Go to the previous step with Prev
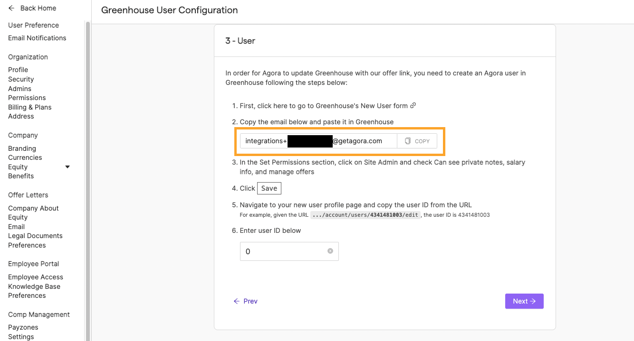Screen dimensions: 634x341 (245, 301)
